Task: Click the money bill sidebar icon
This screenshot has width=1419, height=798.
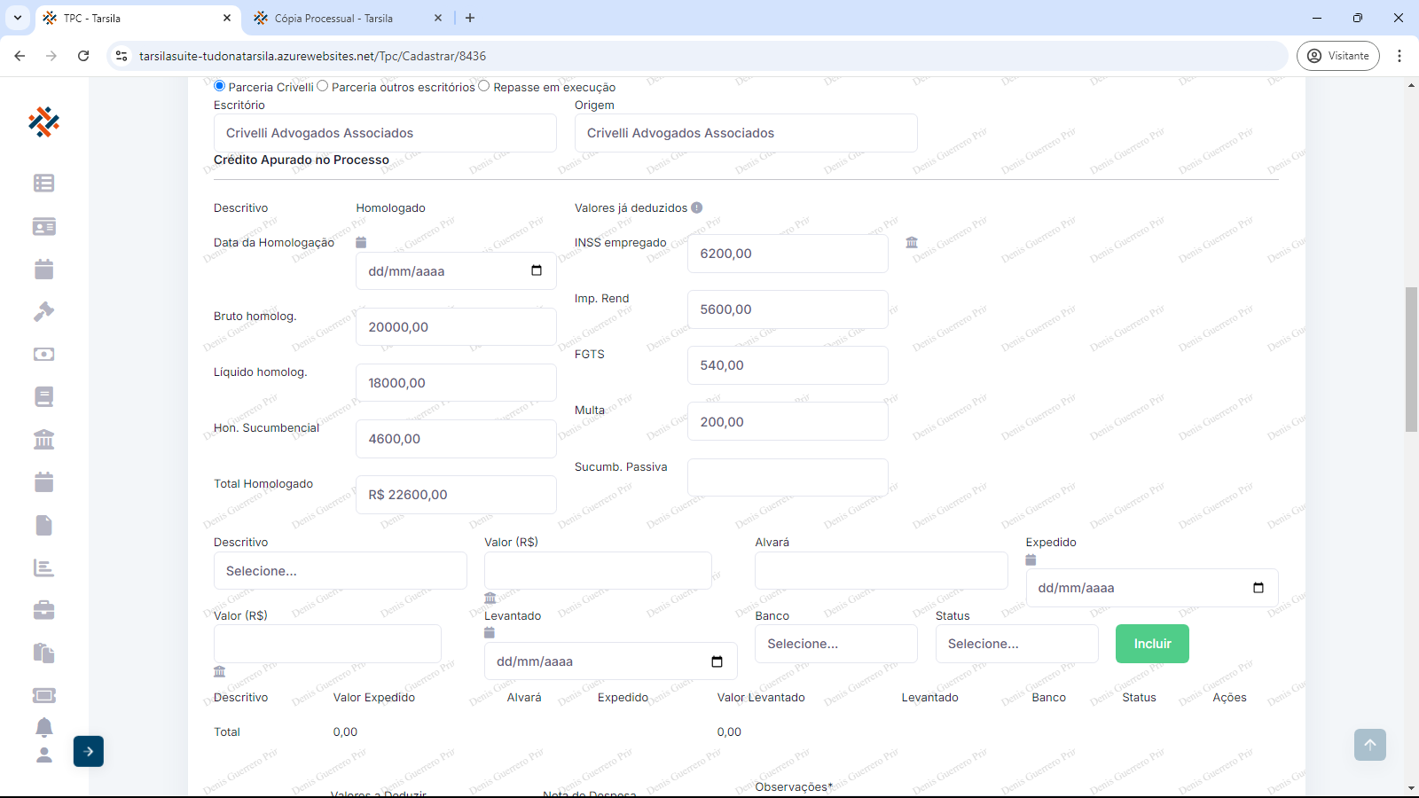Action: (43, 354)
